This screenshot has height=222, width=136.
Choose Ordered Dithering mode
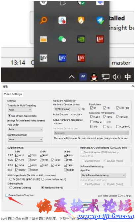(11, 187)
